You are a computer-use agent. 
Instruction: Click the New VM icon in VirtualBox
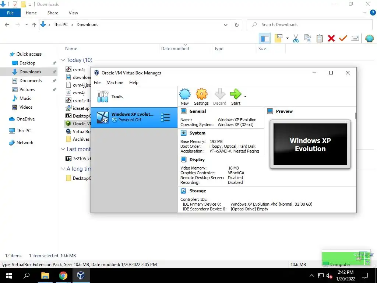[185, 97]
